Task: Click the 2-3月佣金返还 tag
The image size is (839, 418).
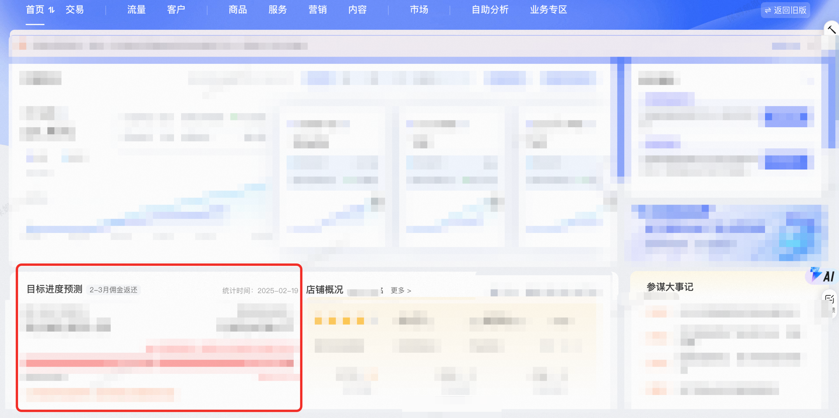Action: [113, 290]
